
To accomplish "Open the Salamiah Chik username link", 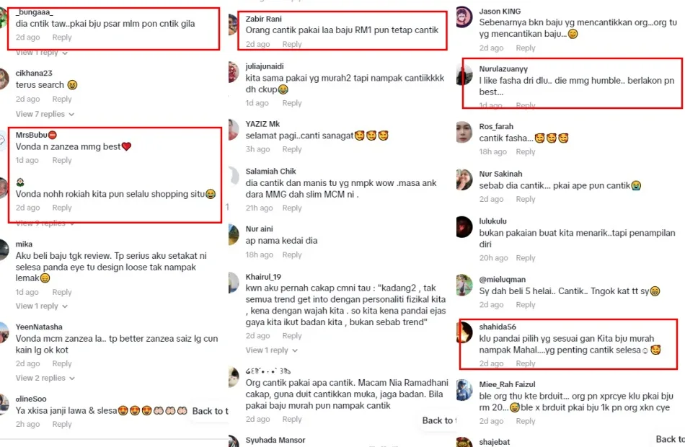I will (x=270, y=172).
